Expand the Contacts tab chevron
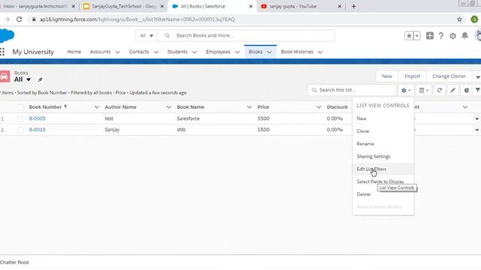This screenshot has height=270, width=481. pos(156,52)
